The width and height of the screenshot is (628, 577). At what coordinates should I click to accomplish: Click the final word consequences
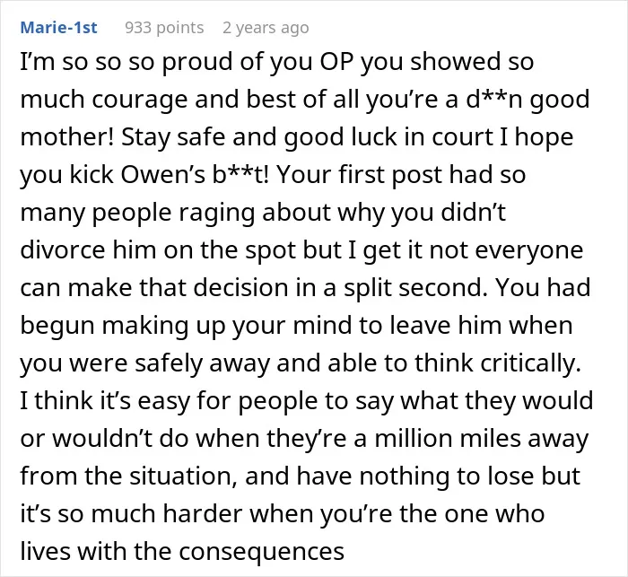click(262, 552)
